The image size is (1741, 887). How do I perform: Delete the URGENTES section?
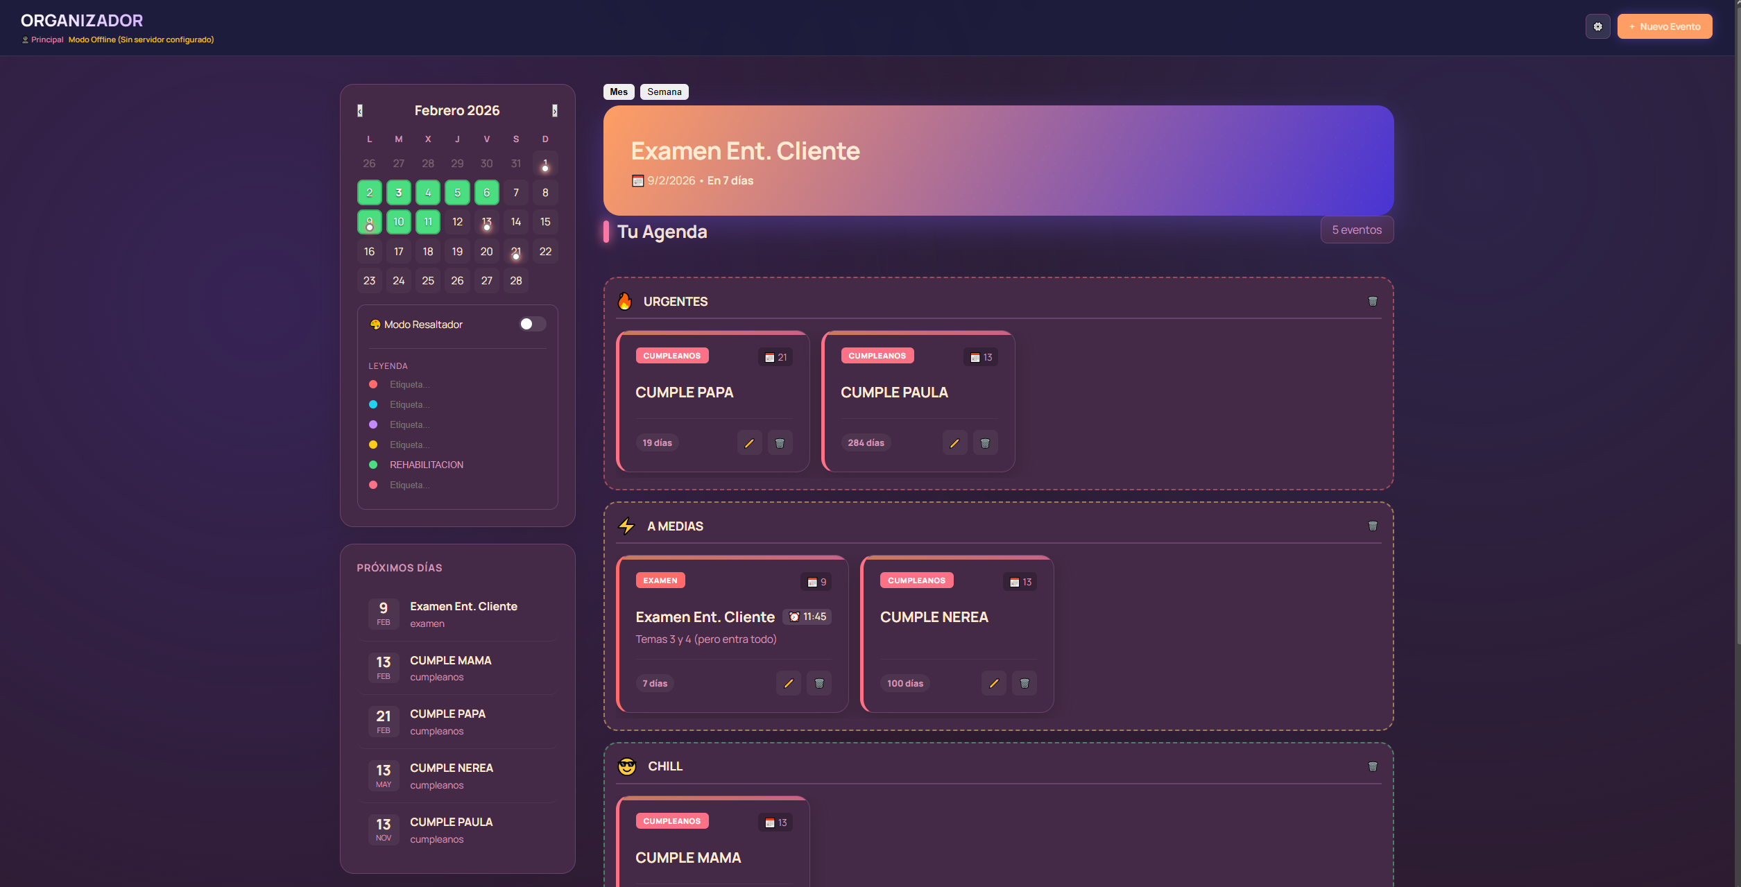tap(1372, 302)
